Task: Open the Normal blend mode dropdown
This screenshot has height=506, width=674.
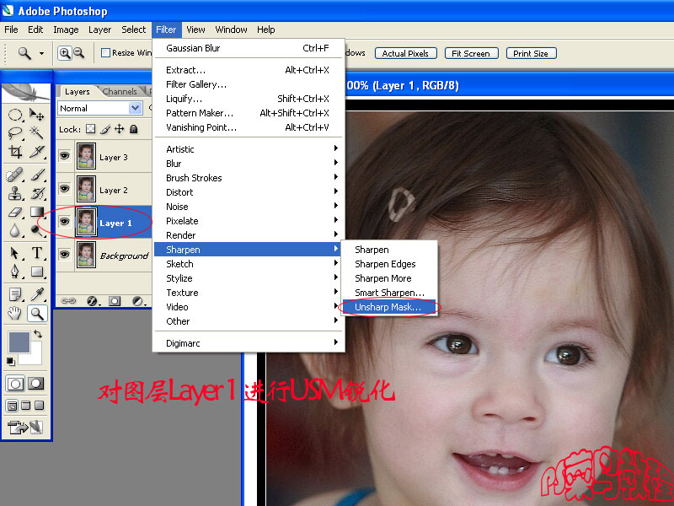Action: click(x=99, y=108)
